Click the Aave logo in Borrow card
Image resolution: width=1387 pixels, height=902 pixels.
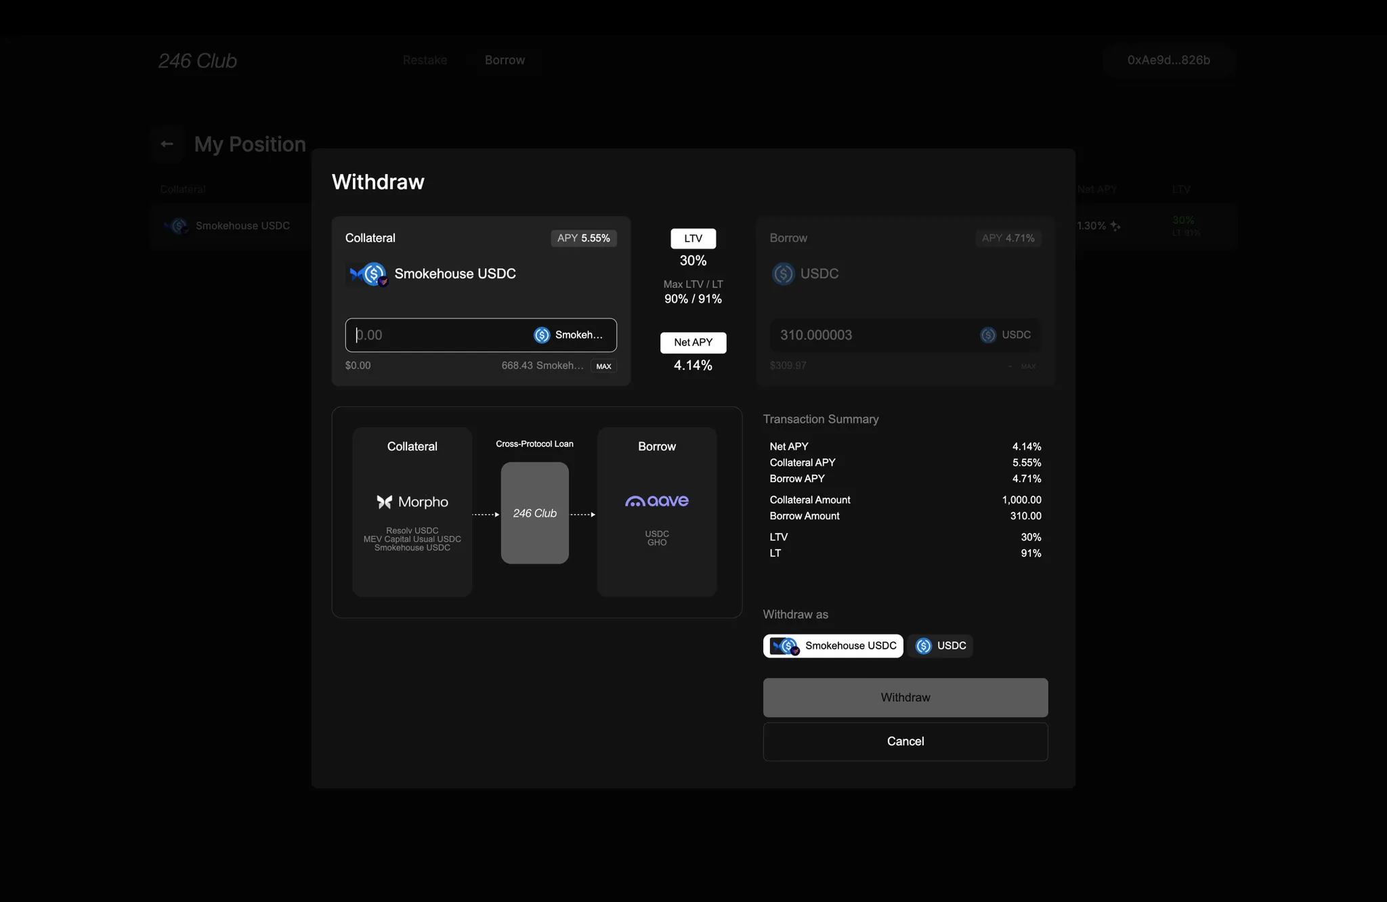click(x=656, y=501)
